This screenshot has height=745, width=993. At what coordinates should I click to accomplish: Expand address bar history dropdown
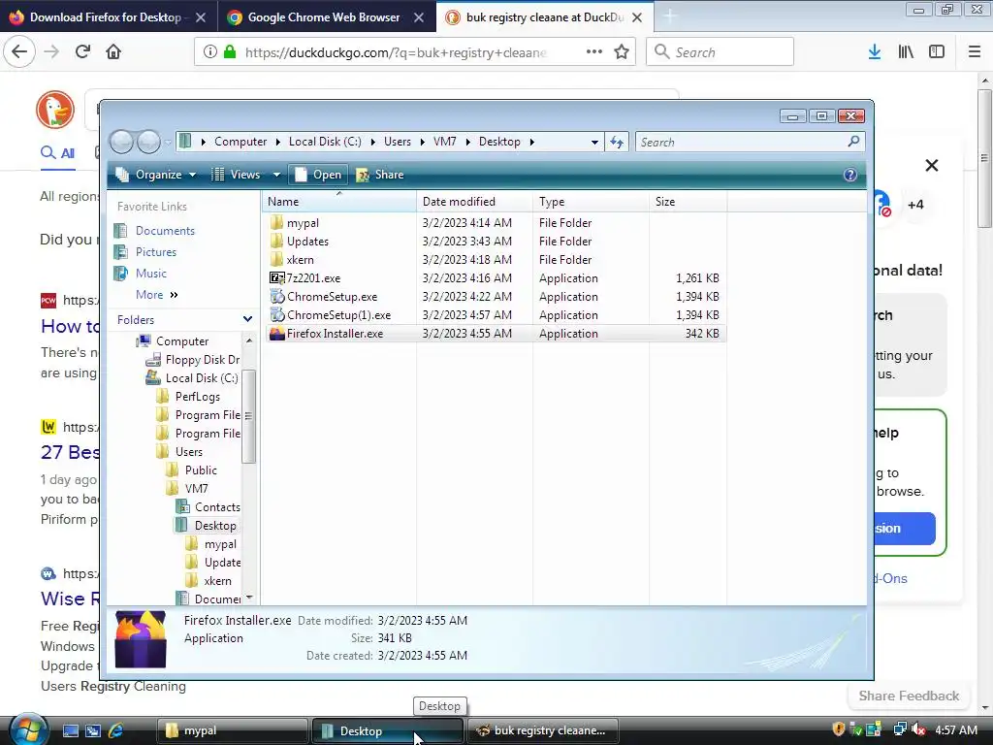click(x=594, y=142)
